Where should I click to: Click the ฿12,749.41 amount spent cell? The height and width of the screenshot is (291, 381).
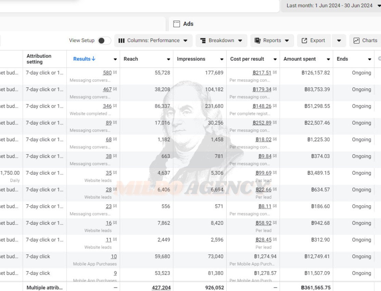[x=317, y=256]
